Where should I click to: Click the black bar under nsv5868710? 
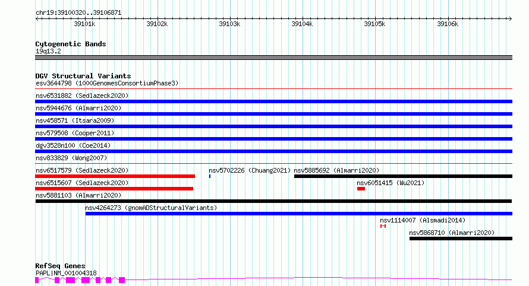click(x=461, y=239)
